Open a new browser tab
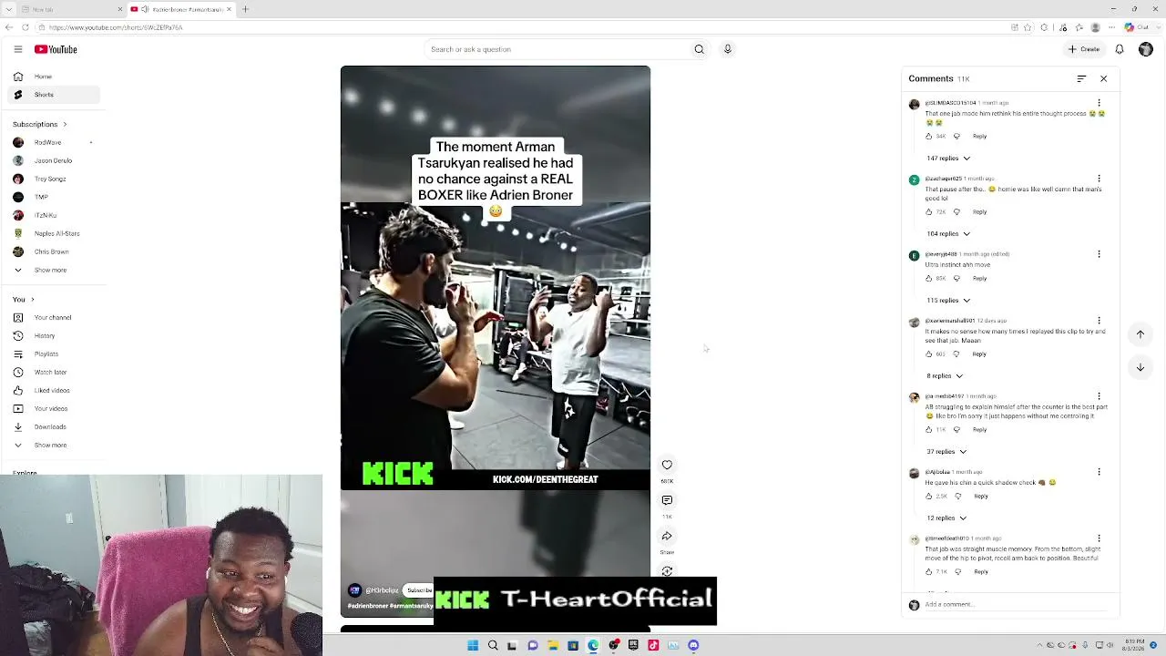 [x=245, y=9]
